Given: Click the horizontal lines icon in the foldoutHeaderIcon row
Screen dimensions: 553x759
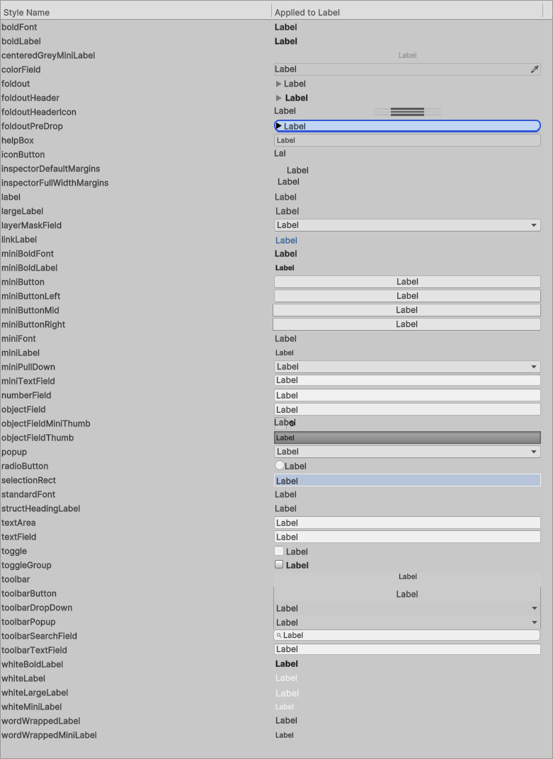Looking at the screenshot, I should (x=407, y=112).
